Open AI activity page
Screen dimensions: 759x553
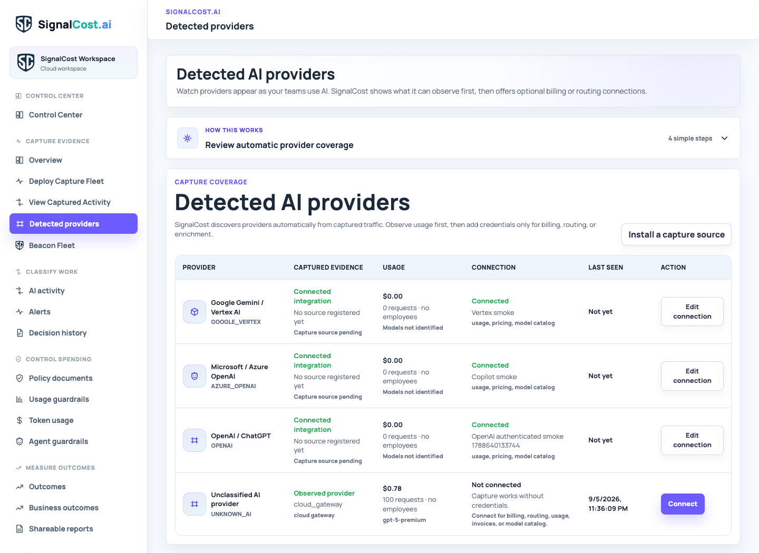73,291
